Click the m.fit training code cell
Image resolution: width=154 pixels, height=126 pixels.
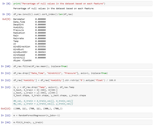[82, 122]
